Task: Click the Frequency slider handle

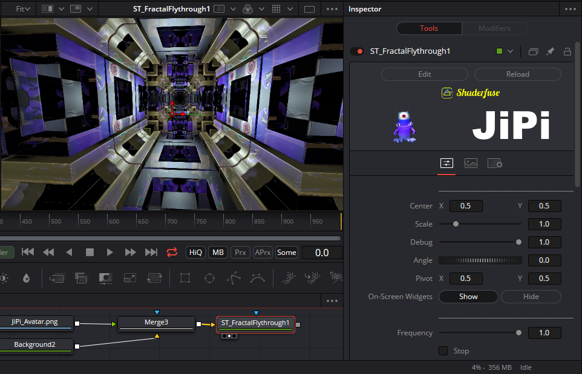Action: point(518,333)
